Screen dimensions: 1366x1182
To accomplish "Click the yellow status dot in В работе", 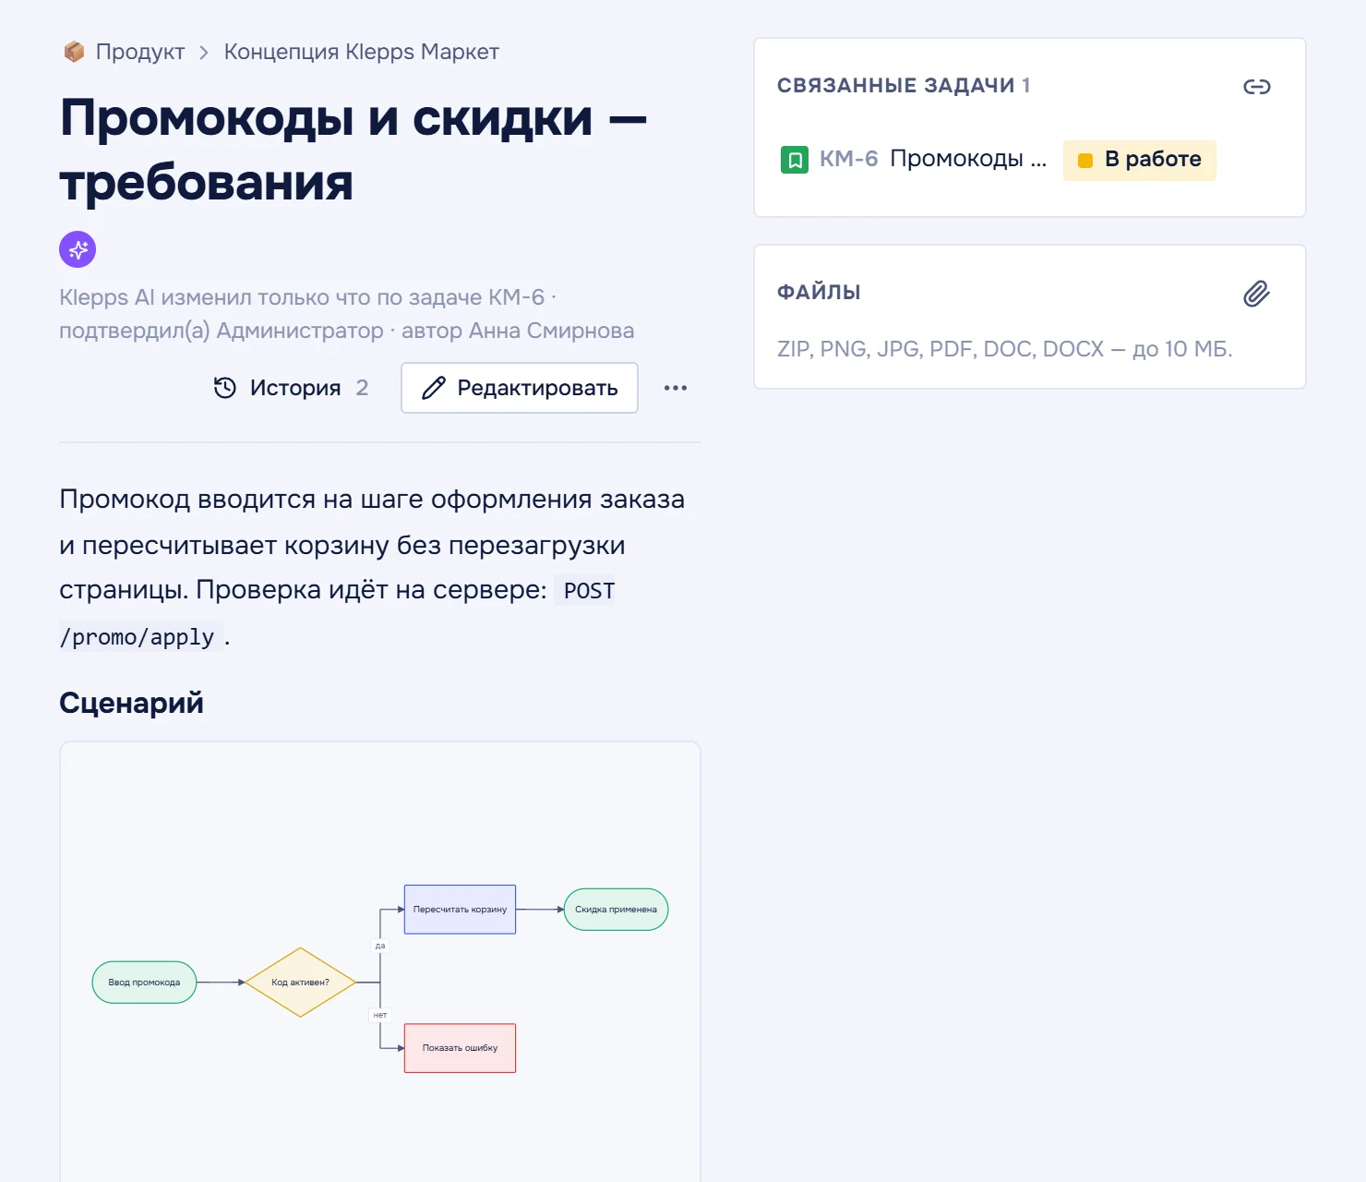I will 1085,161.
